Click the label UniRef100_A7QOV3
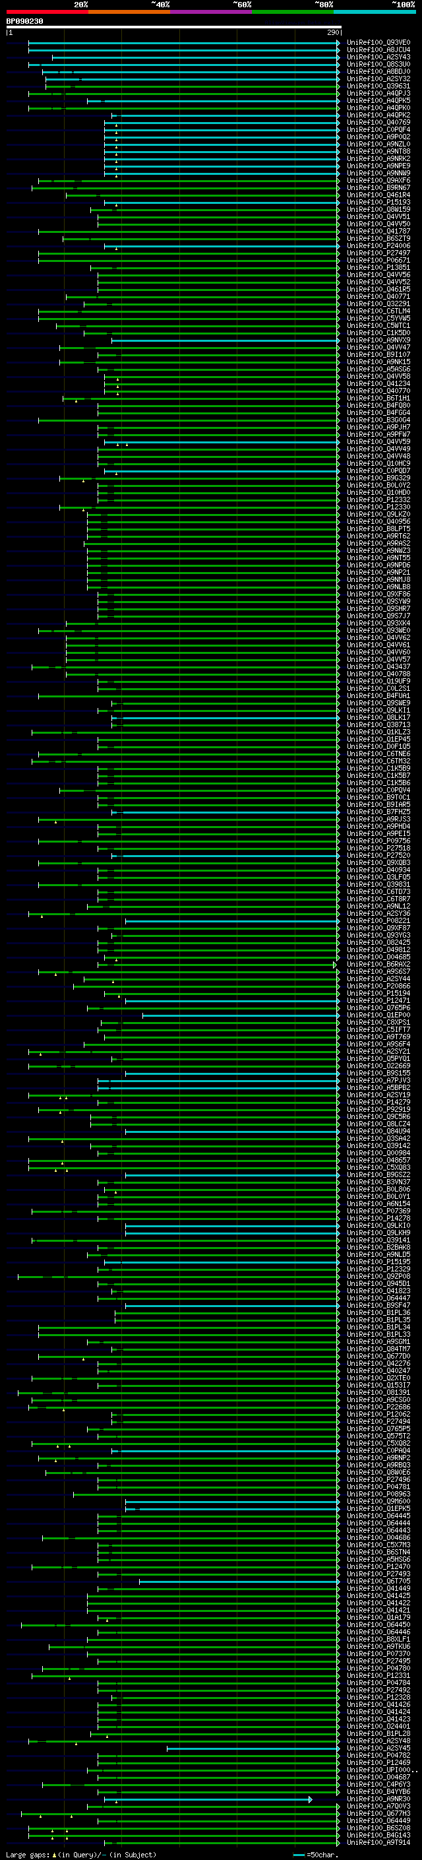The width and height of the screenshot is (422, 1860). point(378,1807)
